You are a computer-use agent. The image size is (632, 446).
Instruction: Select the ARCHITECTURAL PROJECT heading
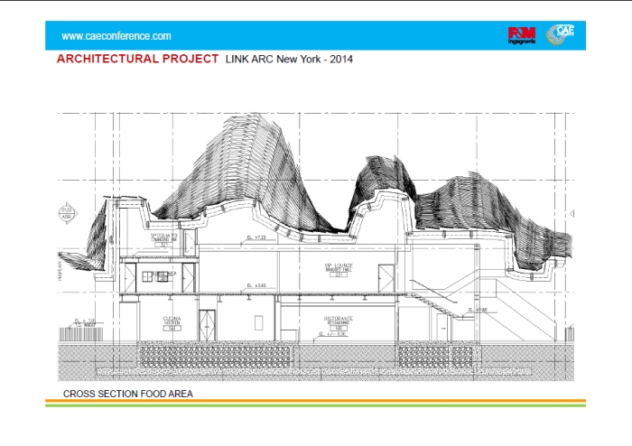pos(137,59)
